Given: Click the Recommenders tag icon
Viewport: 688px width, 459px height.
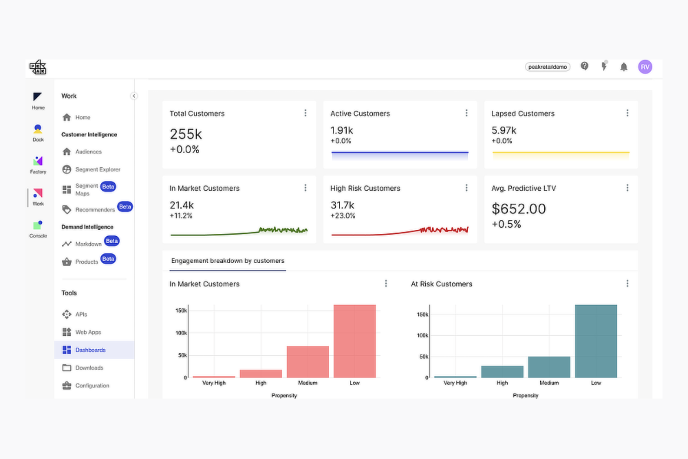Looking at the screenshot, I should 67,210.
